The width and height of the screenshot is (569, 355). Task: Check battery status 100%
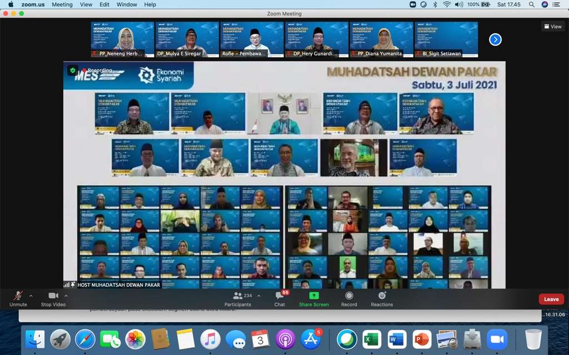click(478, 4)
